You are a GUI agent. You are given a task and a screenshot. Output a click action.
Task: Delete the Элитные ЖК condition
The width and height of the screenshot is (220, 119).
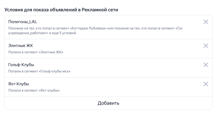click(206, 46)
